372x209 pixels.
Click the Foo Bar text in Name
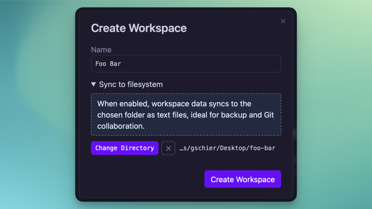point(108,64)
